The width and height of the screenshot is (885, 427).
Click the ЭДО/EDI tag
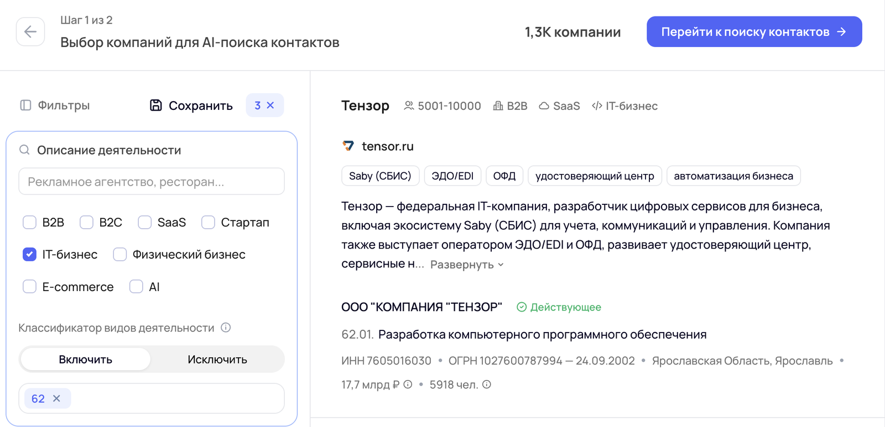coord(452,176)
